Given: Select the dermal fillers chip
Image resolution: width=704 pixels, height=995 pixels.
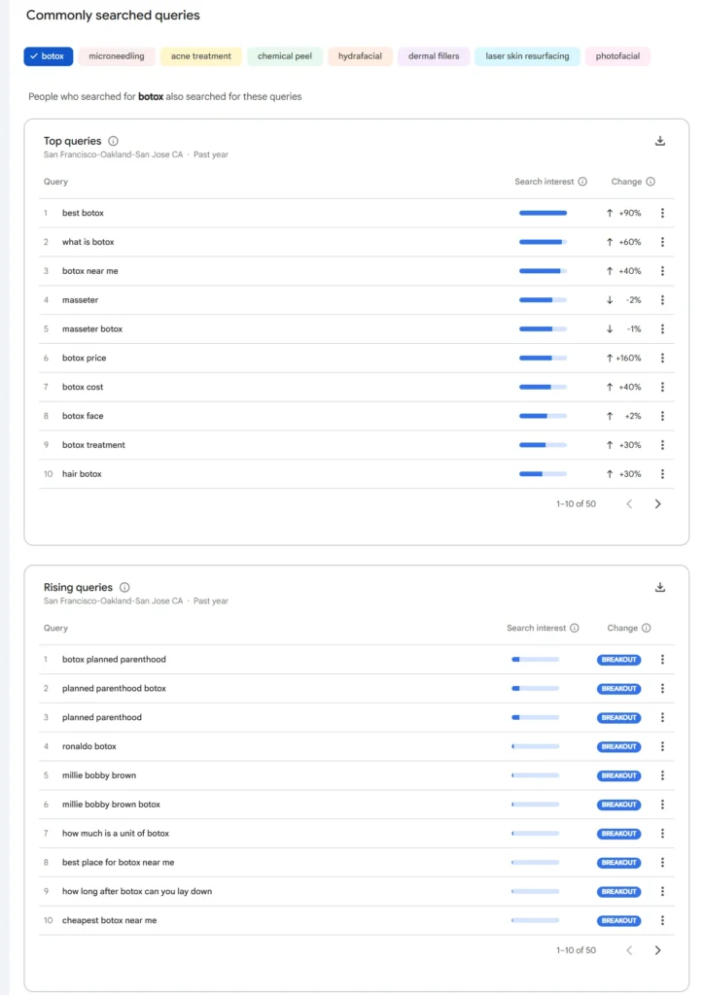Looking at the screenshot, I should (x=434, y=55).
